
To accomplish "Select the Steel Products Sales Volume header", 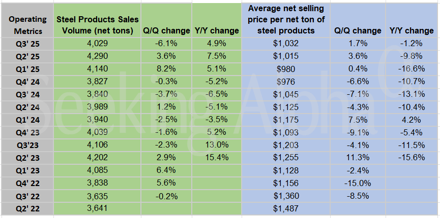I will (96, 24).
